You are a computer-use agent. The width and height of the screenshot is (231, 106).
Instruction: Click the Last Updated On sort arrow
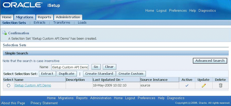click(x=122, y=80)
